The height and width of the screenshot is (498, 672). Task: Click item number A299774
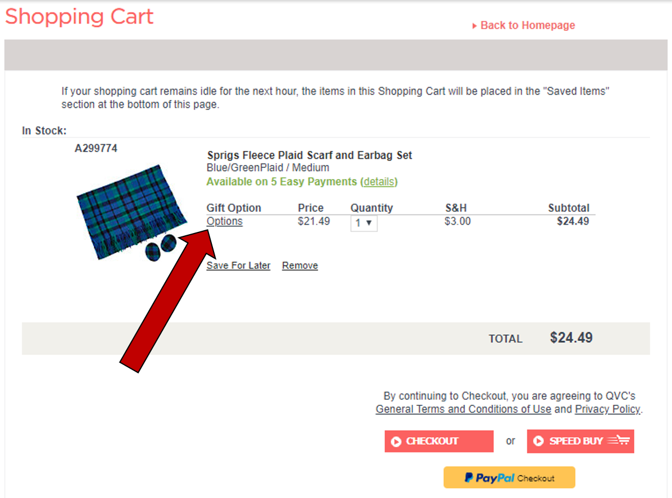(x=96, y=149)
